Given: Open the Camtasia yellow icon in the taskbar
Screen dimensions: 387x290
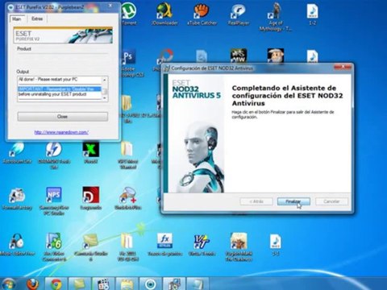Looking at the screenshot, I should 80,284.
